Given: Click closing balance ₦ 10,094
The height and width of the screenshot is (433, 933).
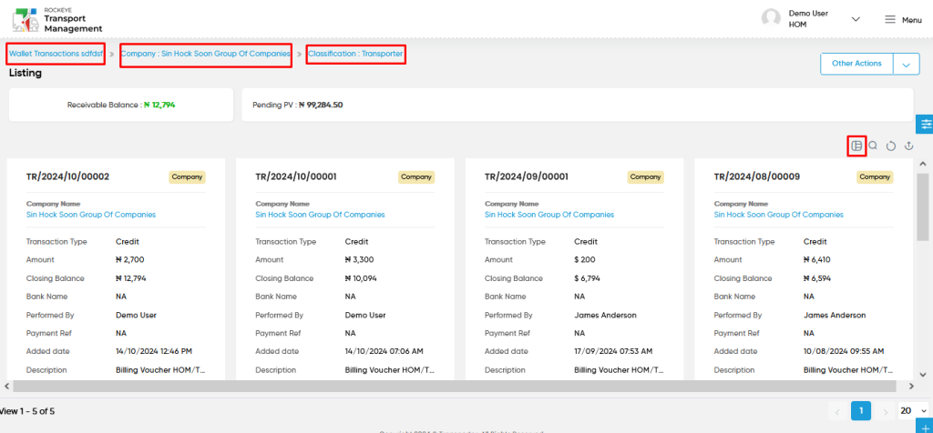Looking at the screenshot, I should click(x=361, y=278).
